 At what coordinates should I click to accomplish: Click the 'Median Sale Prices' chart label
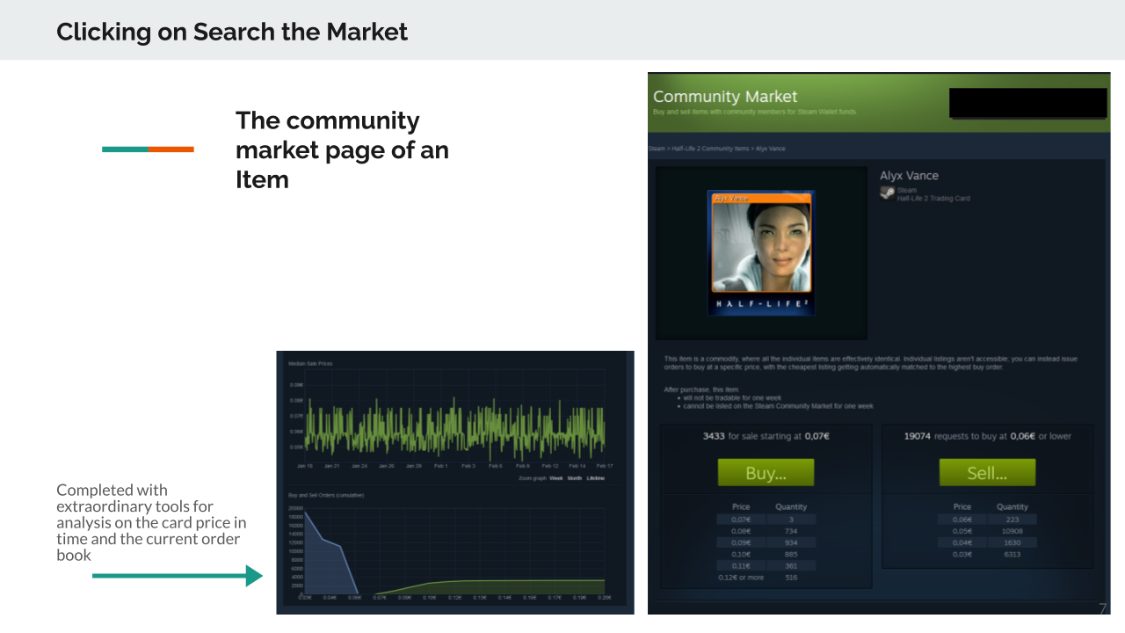(310, 363)
